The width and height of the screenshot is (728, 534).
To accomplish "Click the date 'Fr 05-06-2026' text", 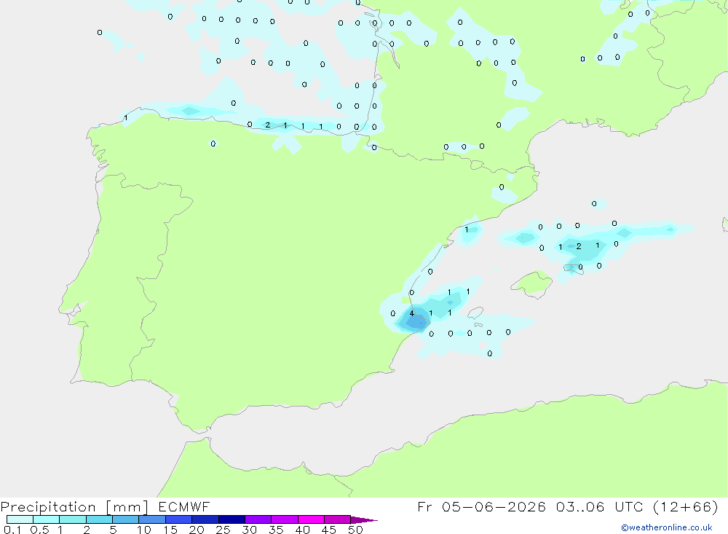I will tap(481, 507).
